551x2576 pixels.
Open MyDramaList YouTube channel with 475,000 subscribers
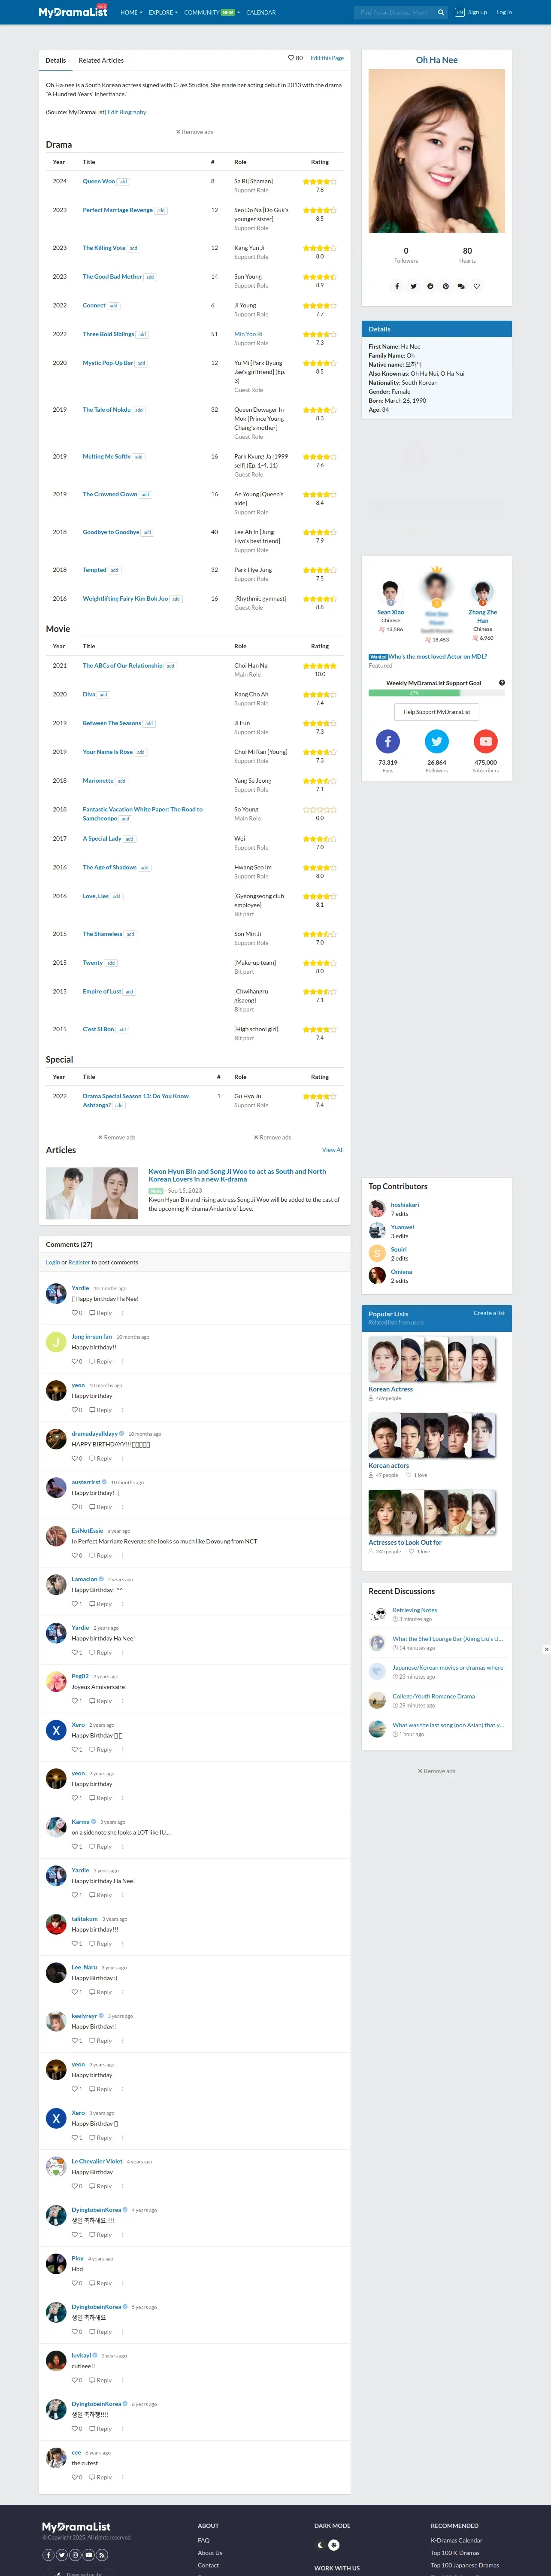pyautogui.click(x=486, y=741)
